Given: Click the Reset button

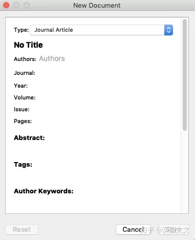Looking at the screenshot, I should [21, 229].
